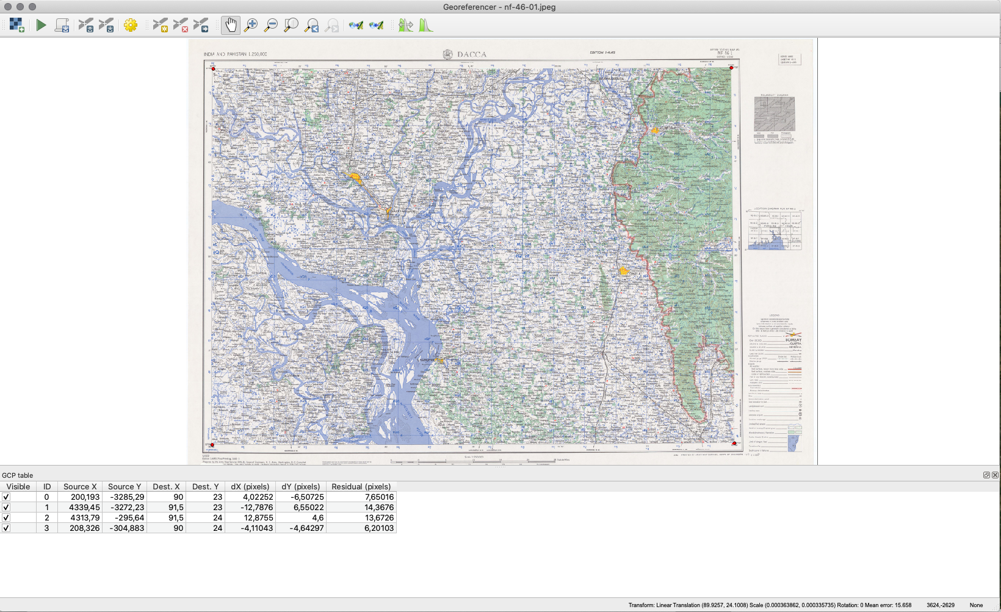Select residual value 7,65016

(x=361, y=497)
